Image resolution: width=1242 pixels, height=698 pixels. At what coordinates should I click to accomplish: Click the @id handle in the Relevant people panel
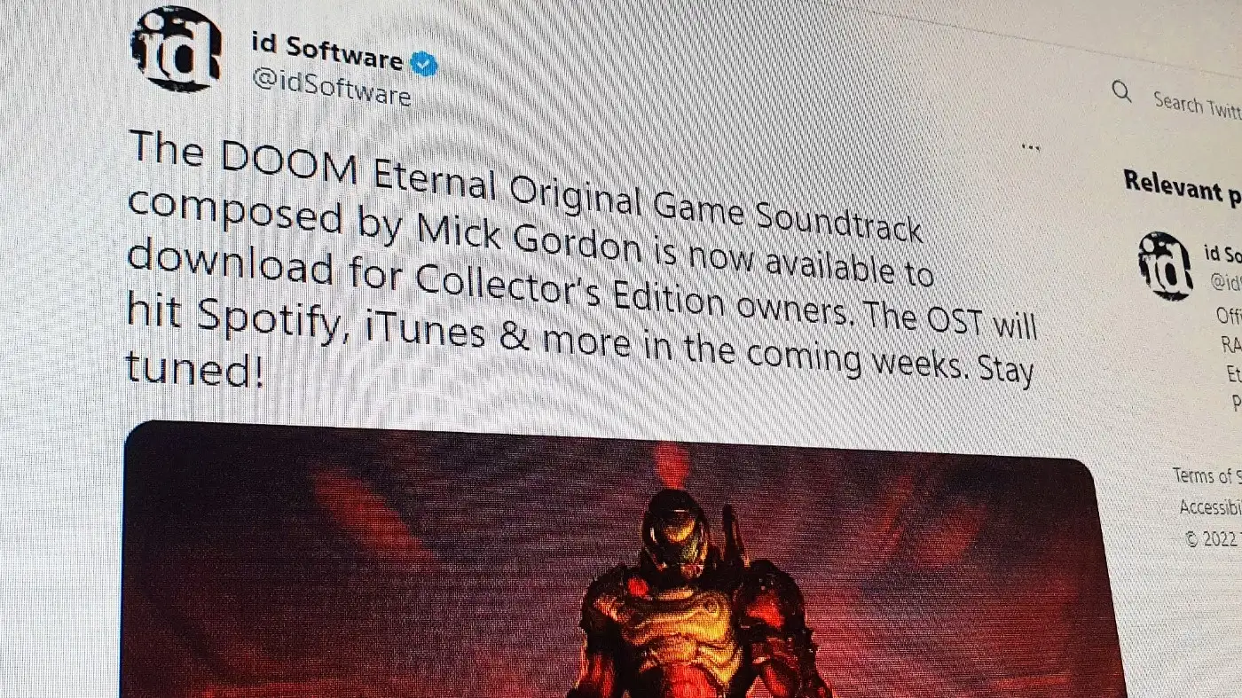[x=1226, y=283]
